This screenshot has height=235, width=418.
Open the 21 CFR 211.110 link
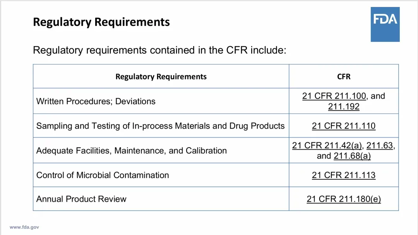(x=344, y=126)
